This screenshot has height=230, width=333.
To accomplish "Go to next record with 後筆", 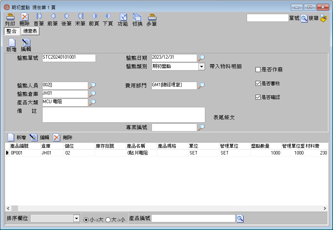I will coord(67,16).
